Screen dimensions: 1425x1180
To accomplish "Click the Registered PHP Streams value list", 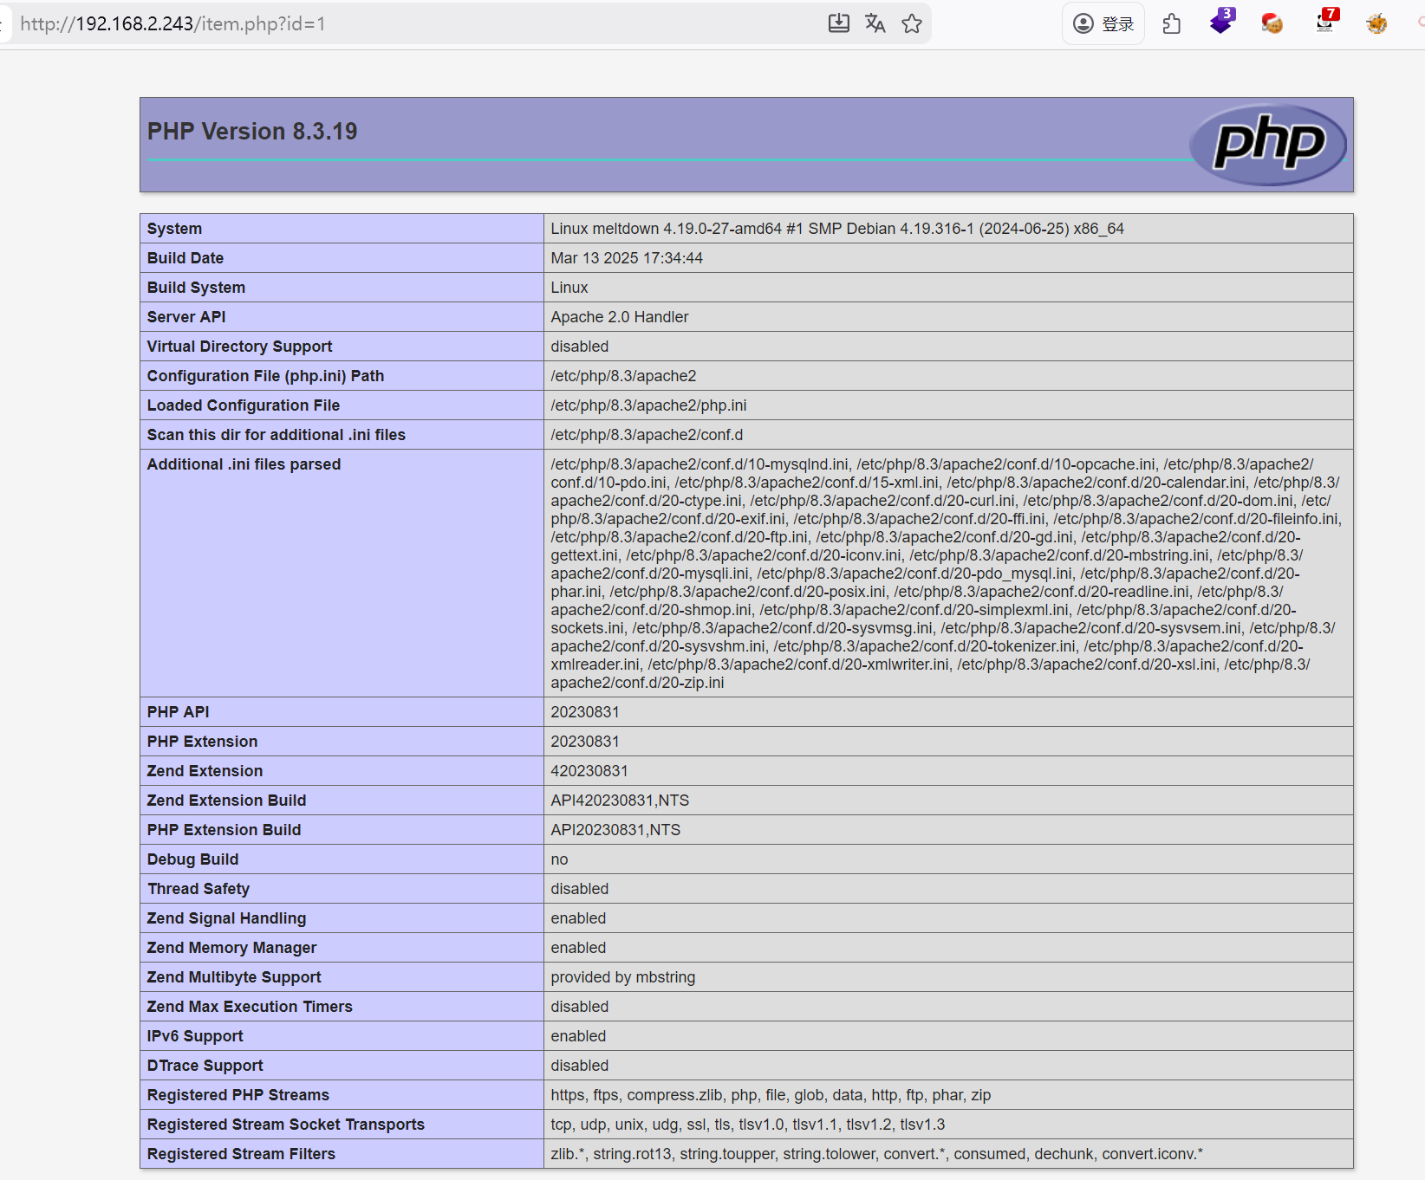I will click(x=771, y=1095).
